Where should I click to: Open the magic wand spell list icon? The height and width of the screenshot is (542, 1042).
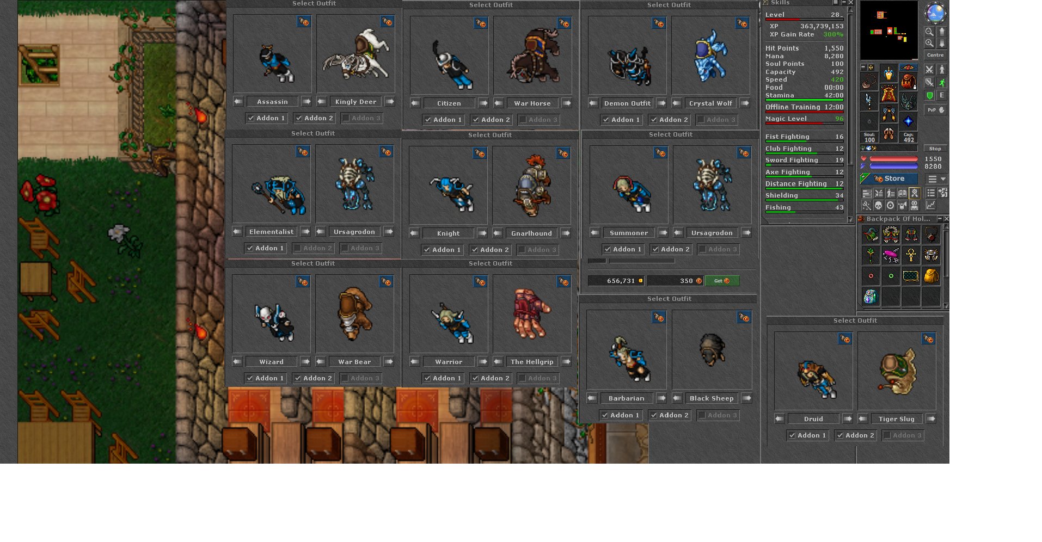click(x=866, y=205)
